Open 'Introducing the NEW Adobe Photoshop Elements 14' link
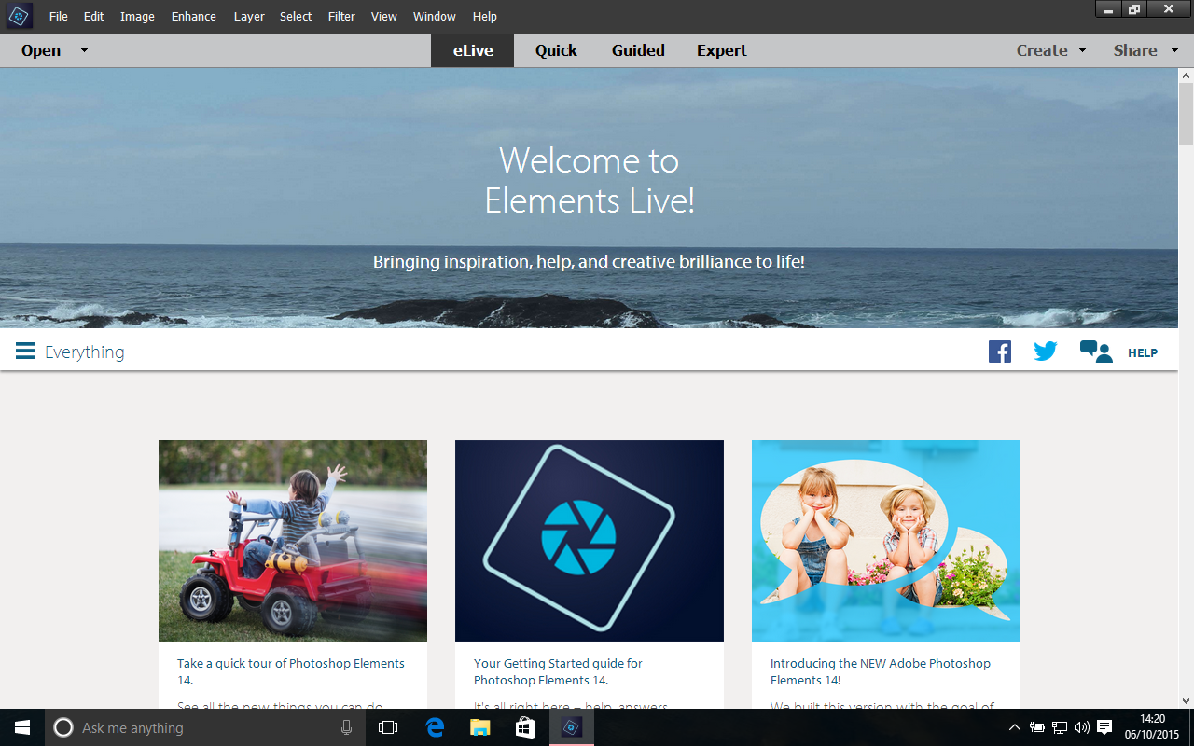 (x=881, y=671)
